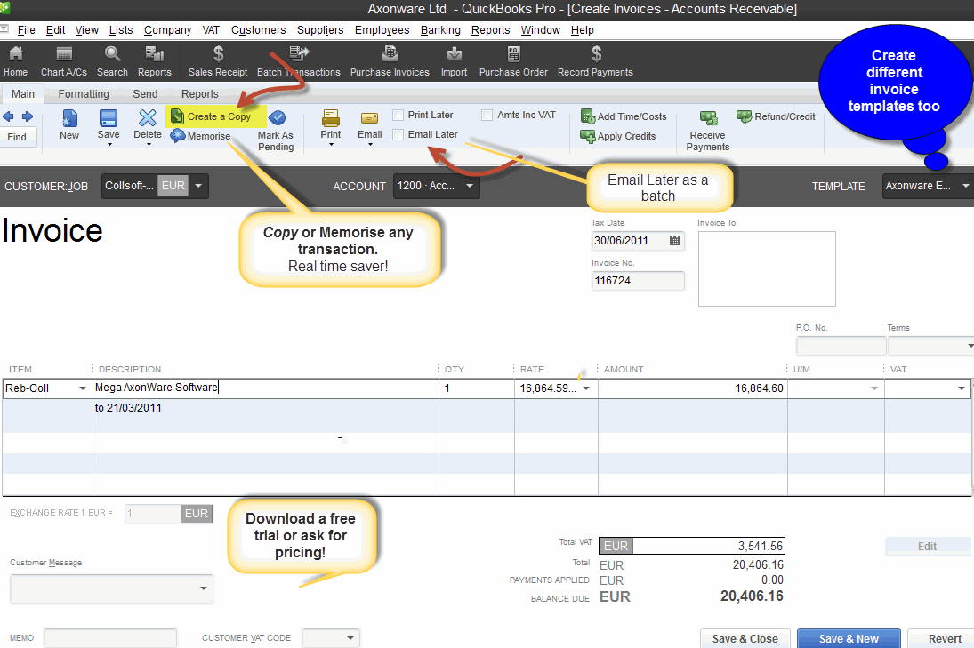Expand the Customer Message dropdown
This screenshot has width=974, height=648.
pos(203,588)
